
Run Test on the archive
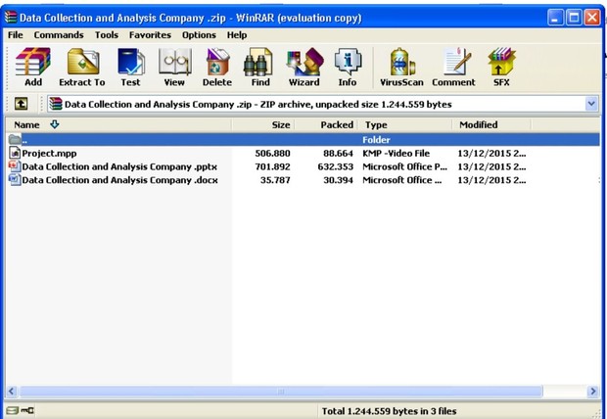tap(130, 67)
